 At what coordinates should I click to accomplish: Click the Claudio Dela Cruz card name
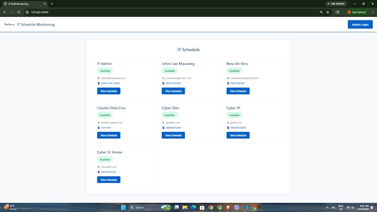click(111, 108)
